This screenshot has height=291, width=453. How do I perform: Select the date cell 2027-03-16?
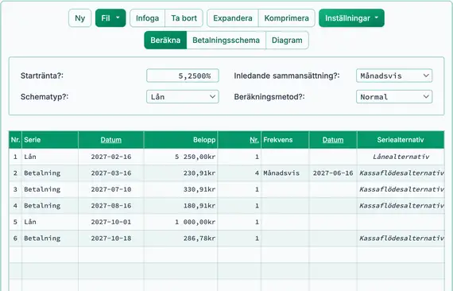(111, 173)
